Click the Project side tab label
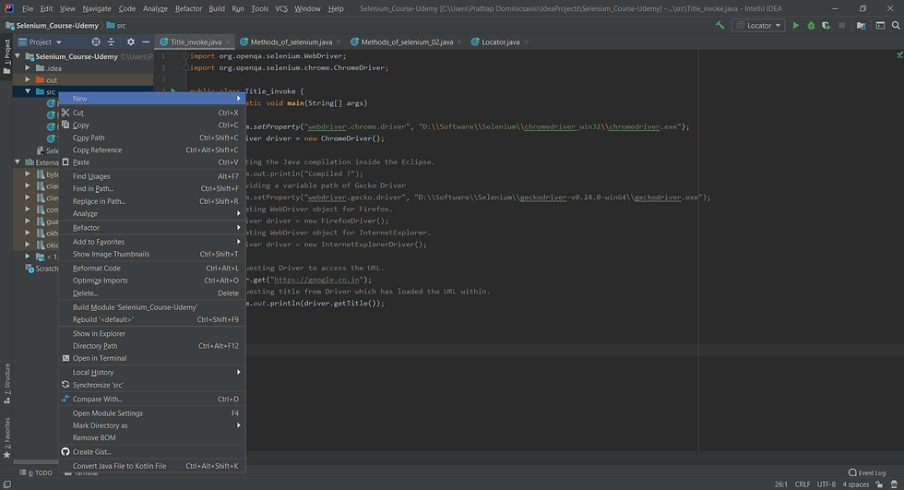 click(x=7, y=56)
